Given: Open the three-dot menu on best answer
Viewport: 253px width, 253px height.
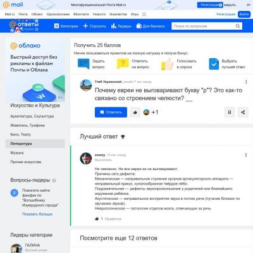Looking at the screenshot, I should 246,155.
